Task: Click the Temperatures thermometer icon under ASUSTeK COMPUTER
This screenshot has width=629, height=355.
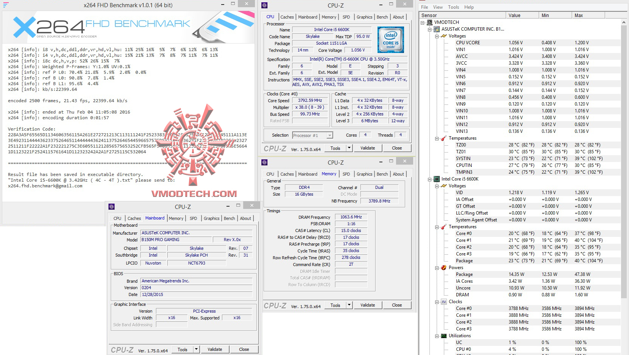Action: click(x=444, y=138)
